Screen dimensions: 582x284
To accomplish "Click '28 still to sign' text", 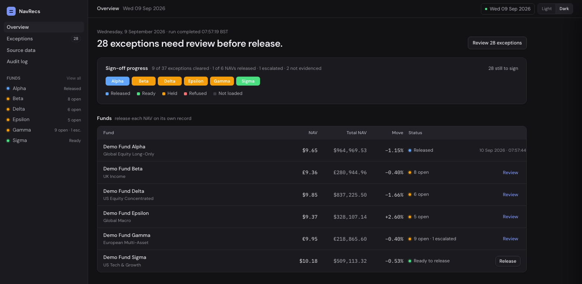I will 503,68.
